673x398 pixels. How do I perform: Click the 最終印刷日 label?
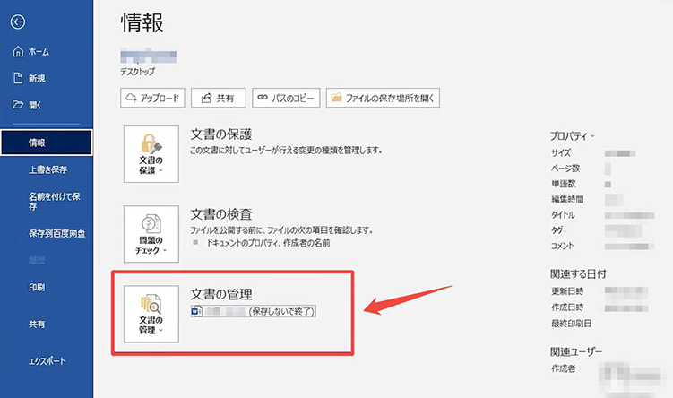point(571,324)
